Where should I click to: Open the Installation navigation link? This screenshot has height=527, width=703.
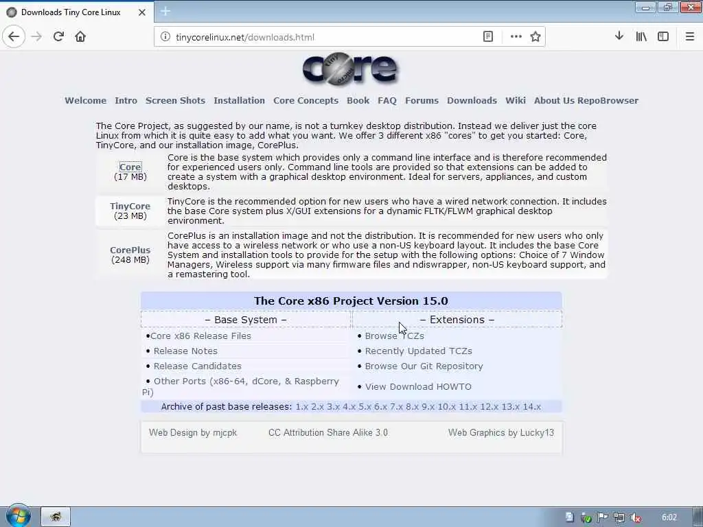click(x=240, y=100)
